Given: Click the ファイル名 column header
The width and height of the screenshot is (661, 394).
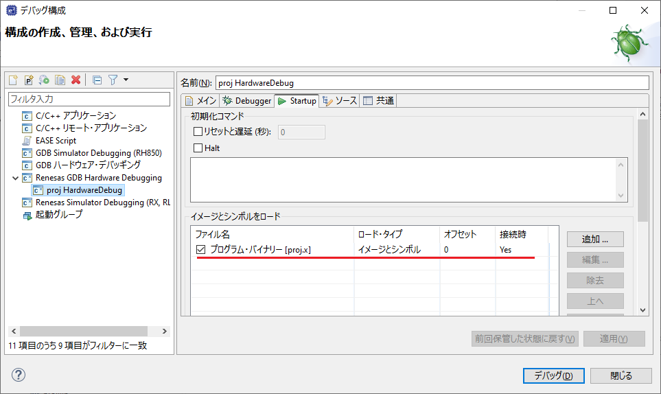Looking at the screenshot, I should tap(272, 234).
